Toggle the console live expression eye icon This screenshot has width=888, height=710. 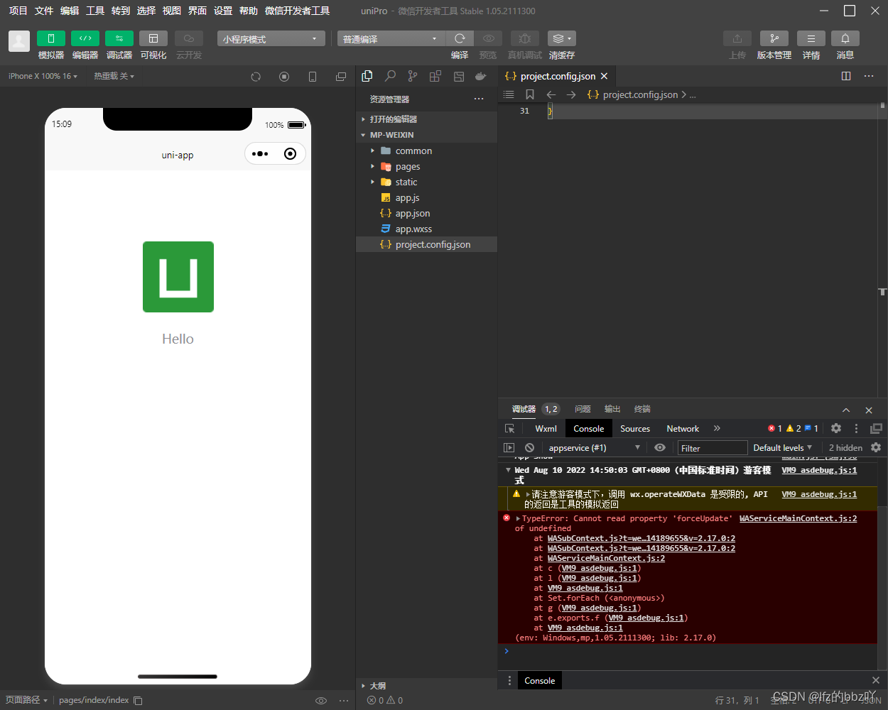(660, 447)
